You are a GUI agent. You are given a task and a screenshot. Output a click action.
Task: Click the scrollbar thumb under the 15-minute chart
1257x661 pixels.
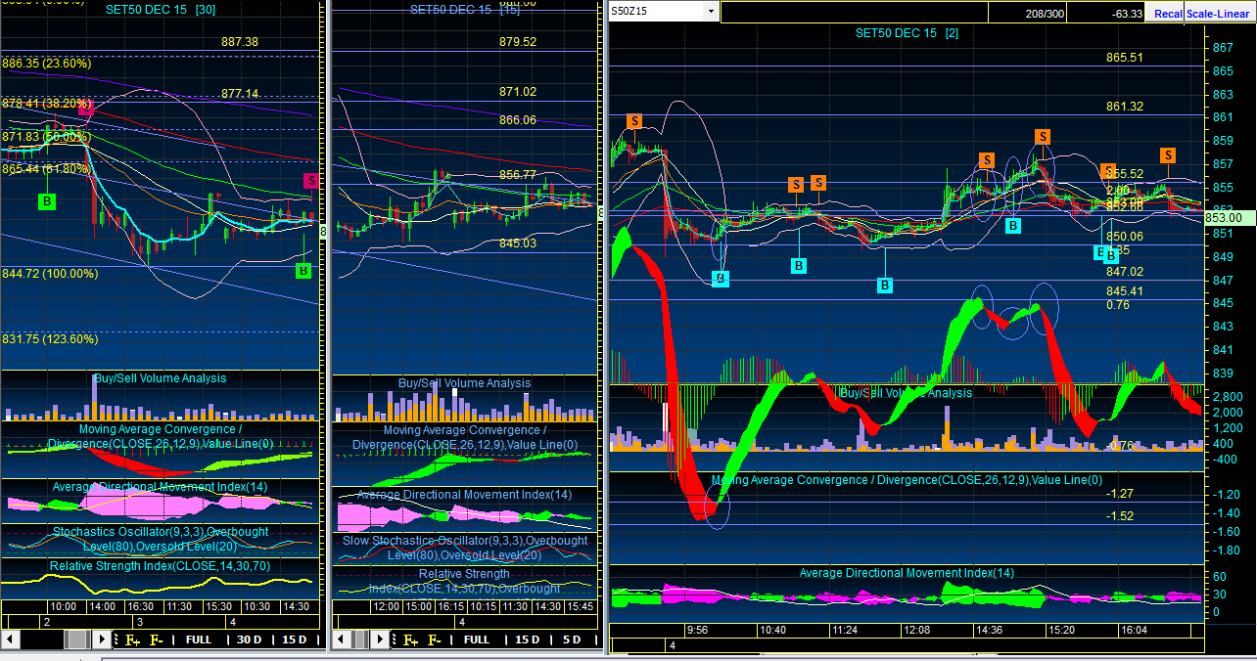click(x=361, y=639)
